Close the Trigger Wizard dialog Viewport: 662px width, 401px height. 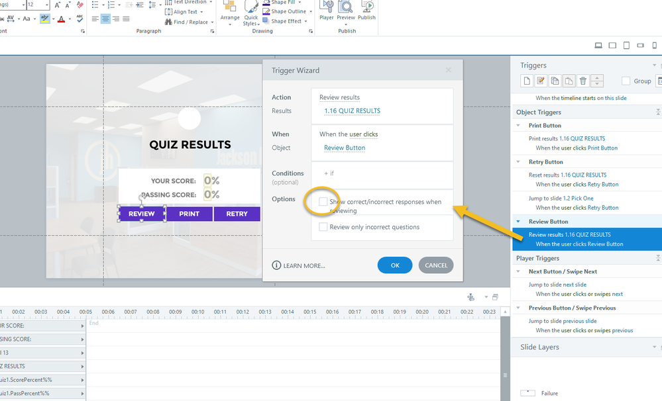(x=449, y=70)
